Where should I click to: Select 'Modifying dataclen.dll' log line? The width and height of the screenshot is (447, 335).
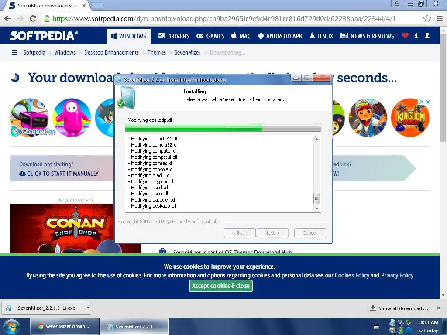coord(152,200)
